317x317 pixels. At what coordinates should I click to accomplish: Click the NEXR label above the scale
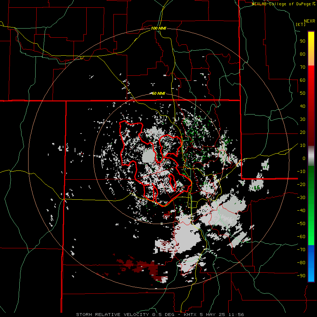(x=310, y=21)
